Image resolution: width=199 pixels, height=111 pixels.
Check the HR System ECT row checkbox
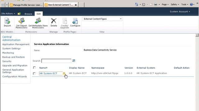click(x=34, y=73)
